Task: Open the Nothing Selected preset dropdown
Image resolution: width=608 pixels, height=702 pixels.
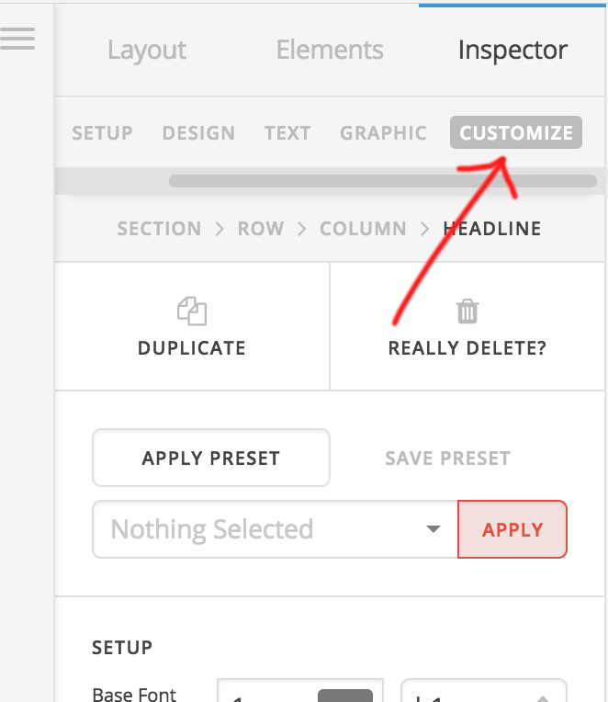Action: pyautogui.click(x=276, y=529)
